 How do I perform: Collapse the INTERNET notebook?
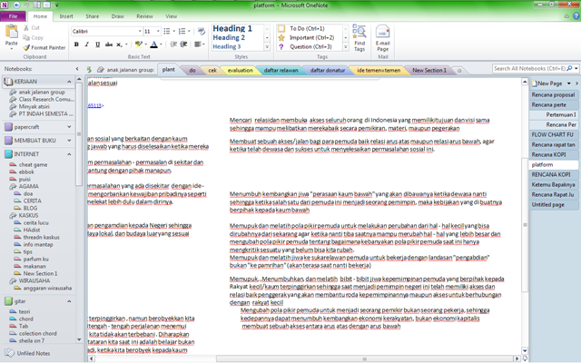[69, 154]
